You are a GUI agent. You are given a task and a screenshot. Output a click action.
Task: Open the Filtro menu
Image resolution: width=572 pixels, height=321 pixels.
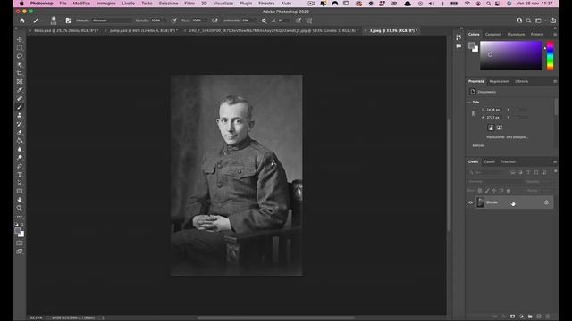[x=189, y=4]
